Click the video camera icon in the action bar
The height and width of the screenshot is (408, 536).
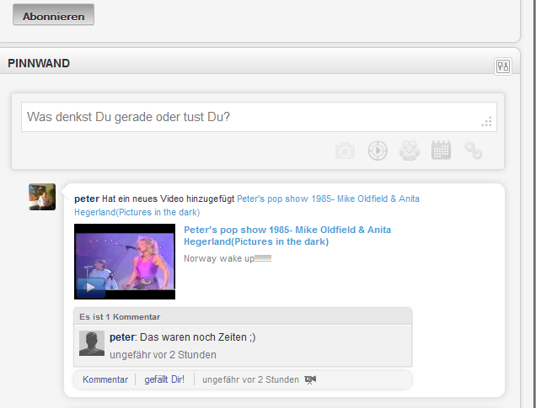click(310, 379)
